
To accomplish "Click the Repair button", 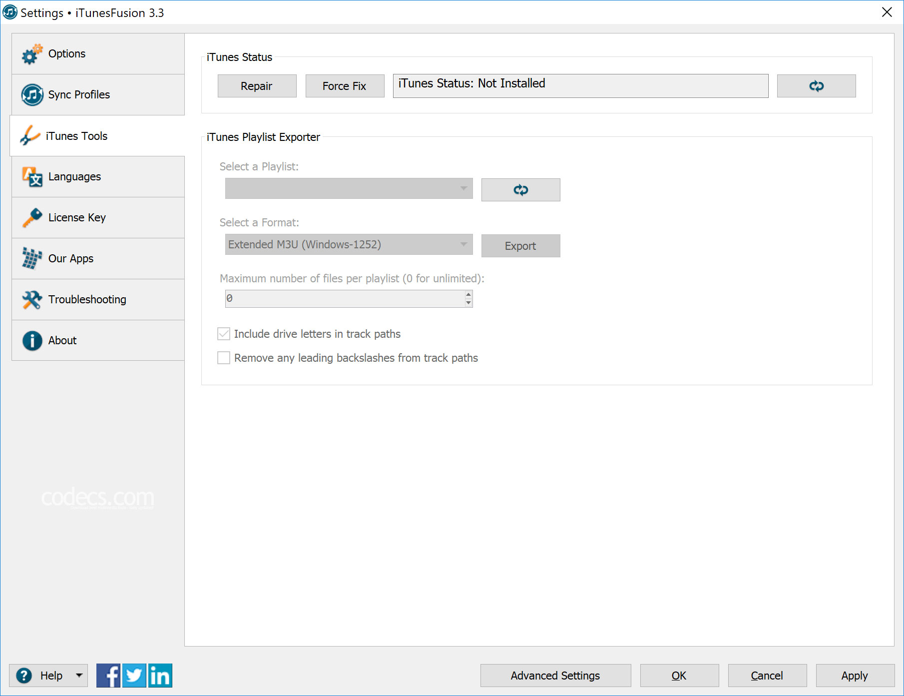I will 257,86.
